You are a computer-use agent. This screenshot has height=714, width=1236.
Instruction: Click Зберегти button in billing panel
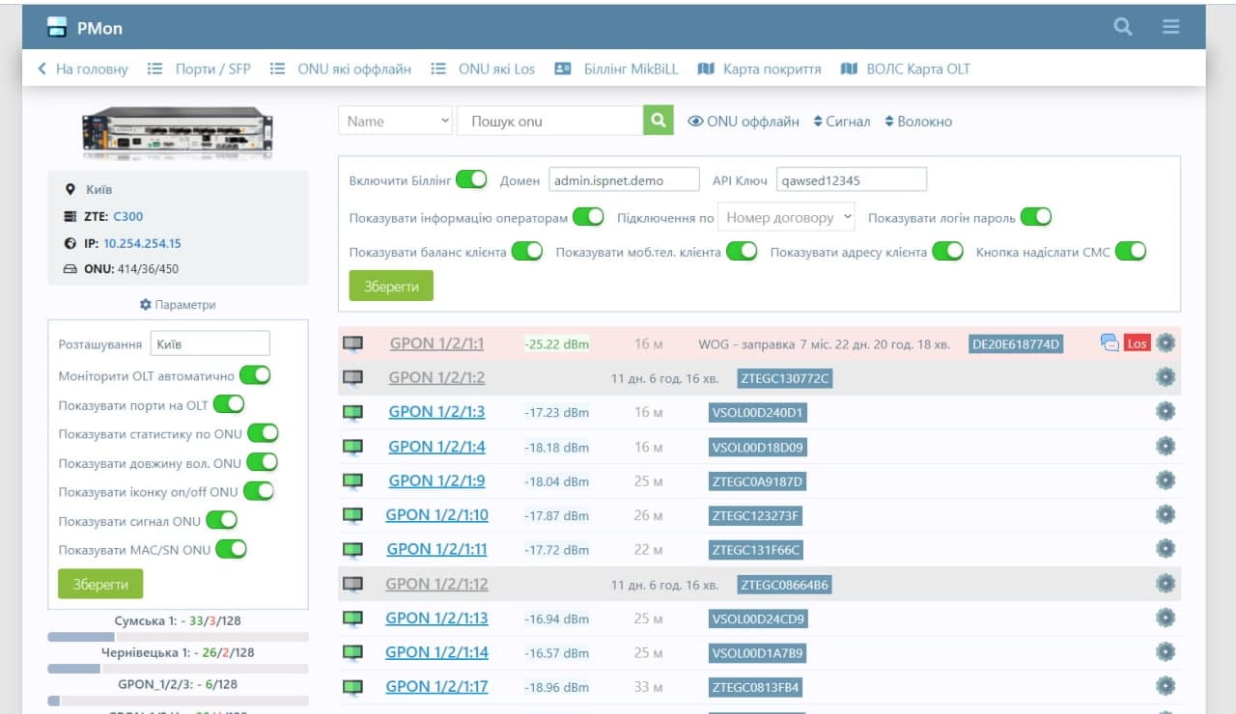(391, 287)
